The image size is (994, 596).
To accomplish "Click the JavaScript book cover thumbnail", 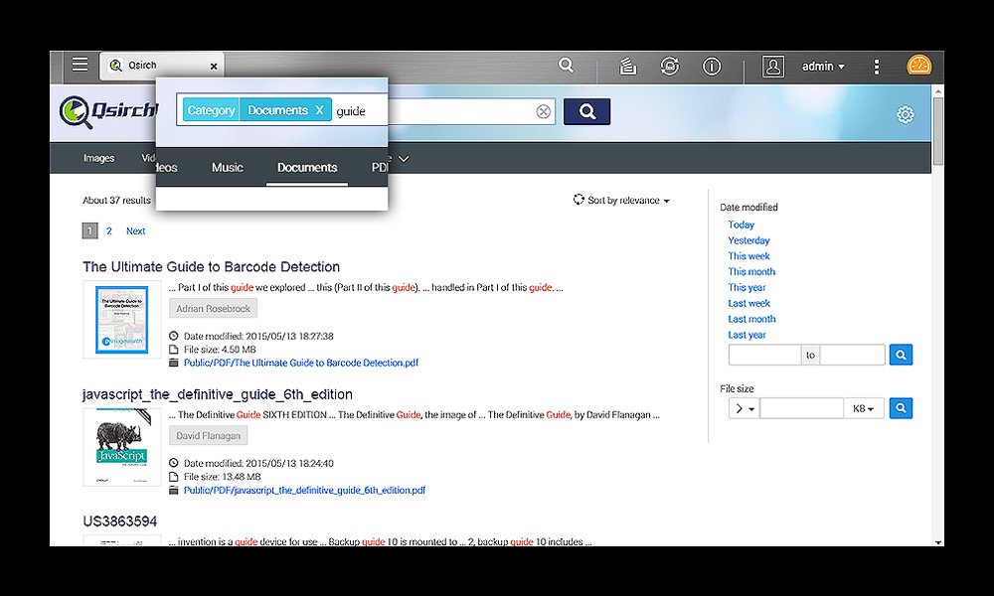I will [121, 447].
